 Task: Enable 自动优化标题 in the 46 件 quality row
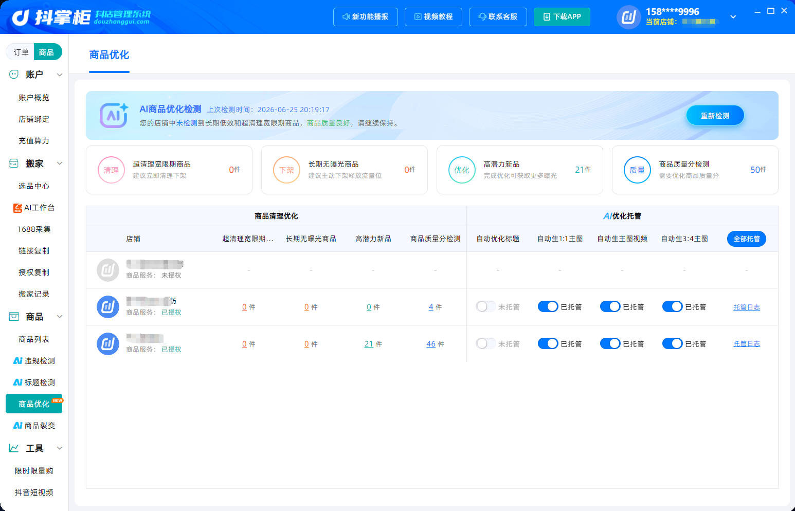(x=485, y=344)
